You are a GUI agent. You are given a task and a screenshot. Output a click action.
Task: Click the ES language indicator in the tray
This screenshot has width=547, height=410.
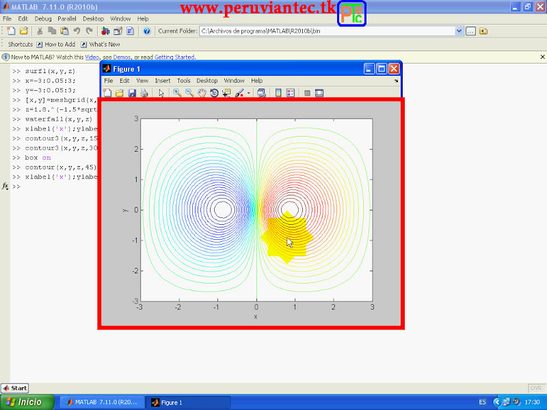(x=483, y=402)
